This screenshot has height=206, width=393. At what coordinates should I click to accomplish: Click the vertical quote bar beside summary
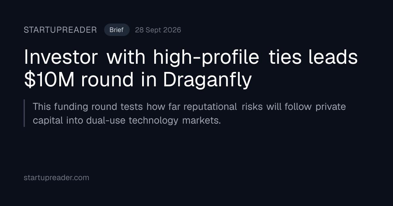point(24,113)
